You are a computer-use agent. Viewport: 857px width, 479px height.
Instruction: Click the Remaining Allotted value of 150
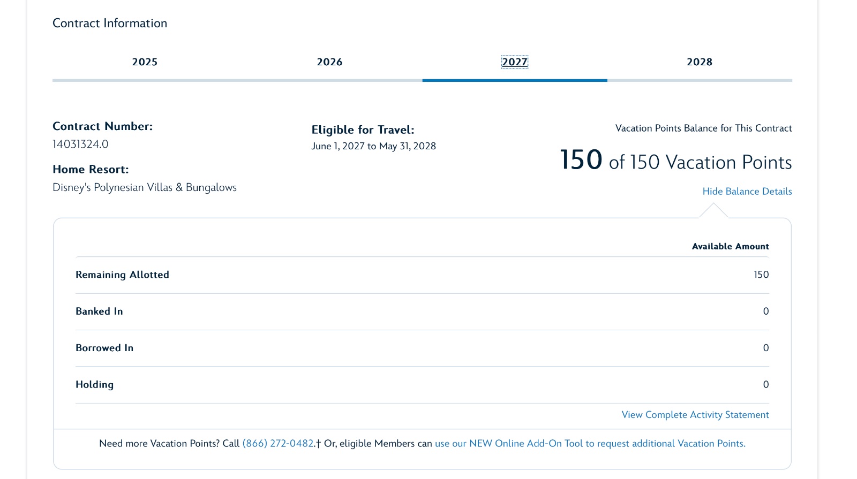click(x=761, y=275)
